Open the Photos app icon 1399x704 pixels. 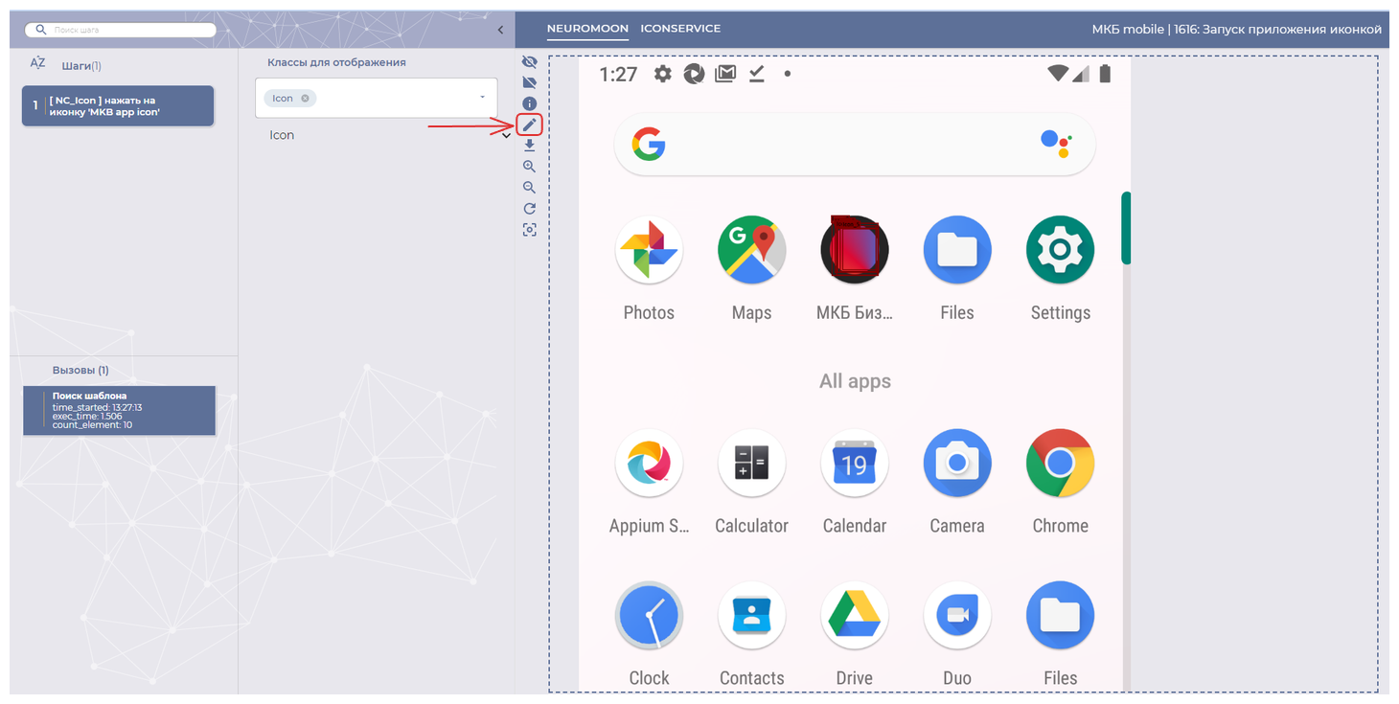point(649,250)
